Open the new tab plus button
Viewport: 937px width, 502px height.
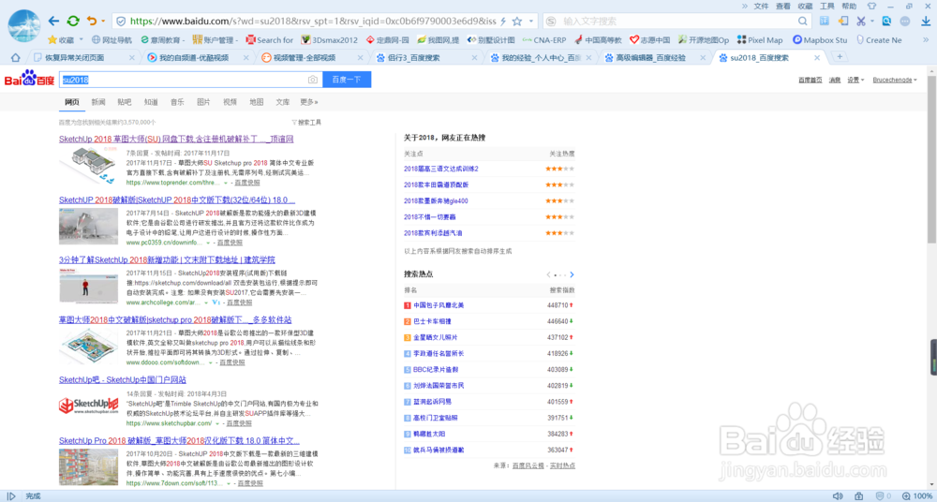pyautogui.click(x=840, y=57)
